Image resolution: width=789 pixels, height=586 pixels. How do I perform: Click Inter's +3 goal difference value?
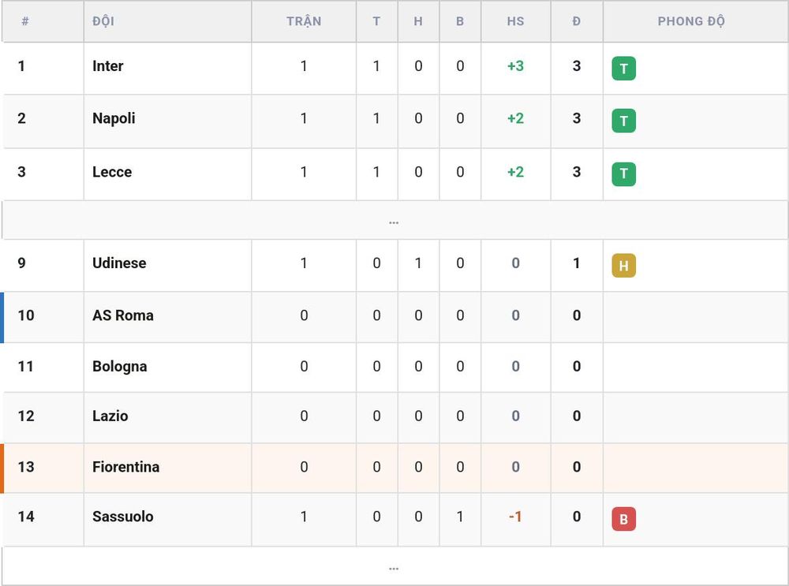point(515,66)
